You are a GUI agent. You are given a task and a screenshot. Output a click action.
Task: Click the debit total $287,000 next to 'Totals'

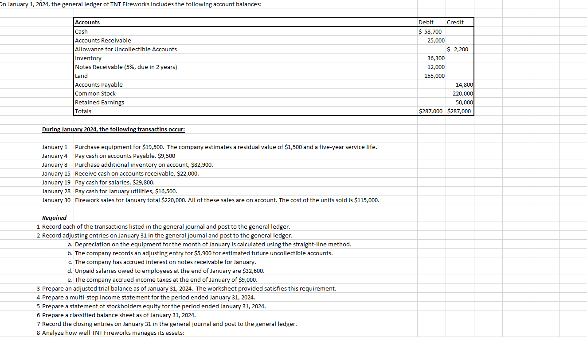click(x=430, y=111)
